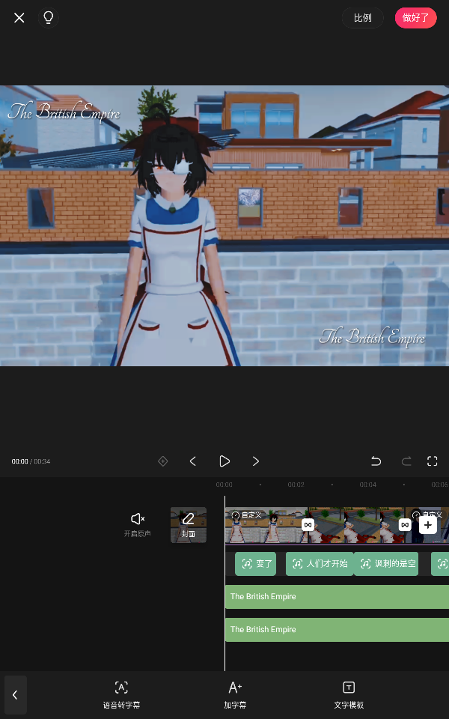
Task: Play the video preview
Action: click(x=224, y=461)
